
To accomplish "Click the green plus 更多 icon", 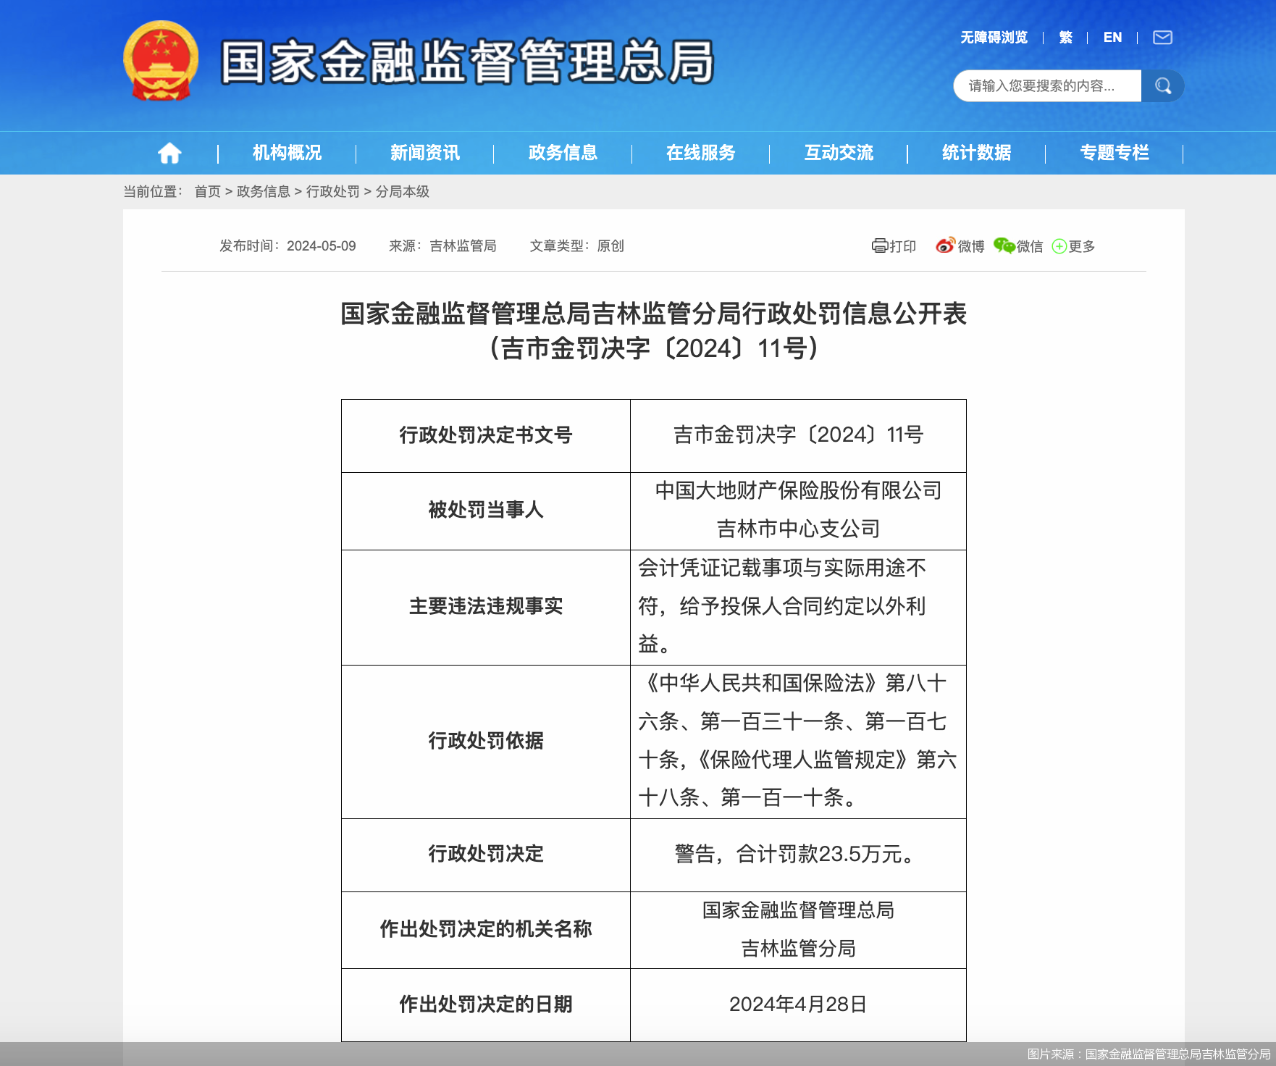I will click(1059, 246).
